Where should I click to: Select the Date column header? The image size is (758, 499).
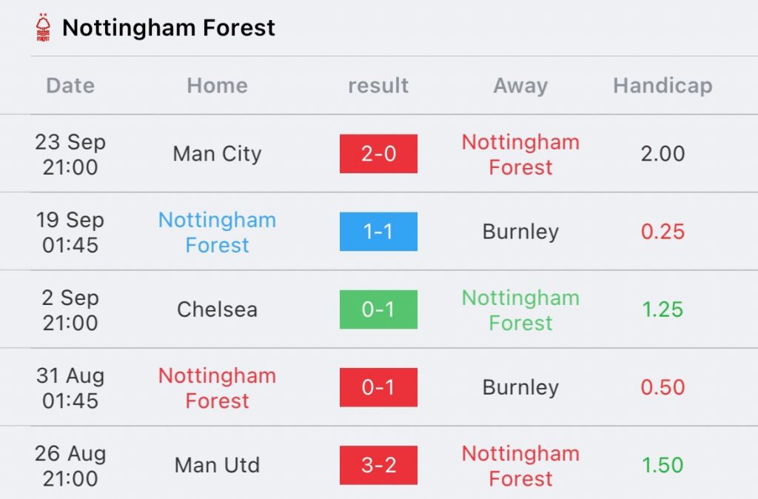pos(70,86)
